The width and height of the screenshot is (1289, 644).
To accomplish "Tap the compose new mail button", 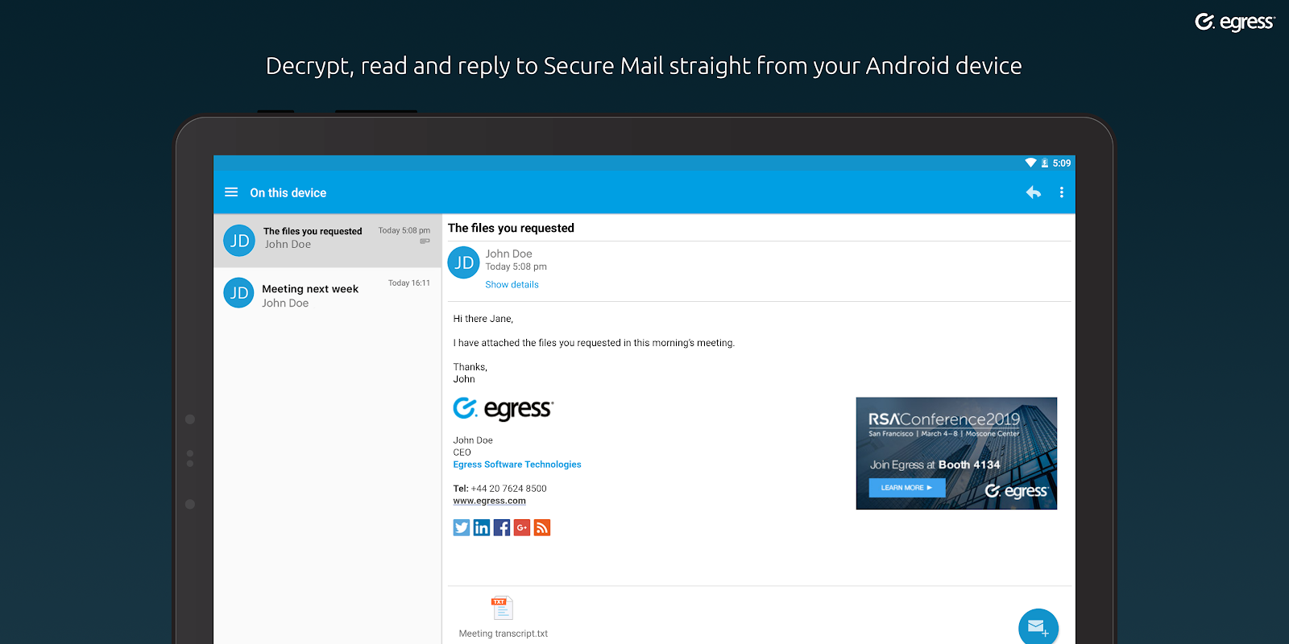I will [1038, 627].
